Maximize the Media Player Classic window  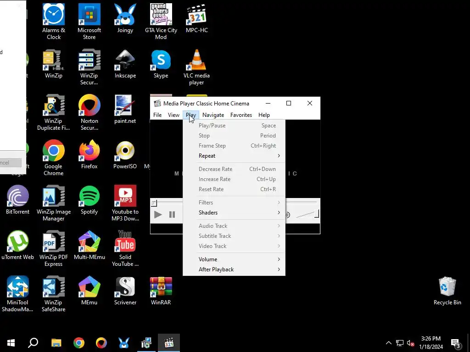tap(289, 103)
